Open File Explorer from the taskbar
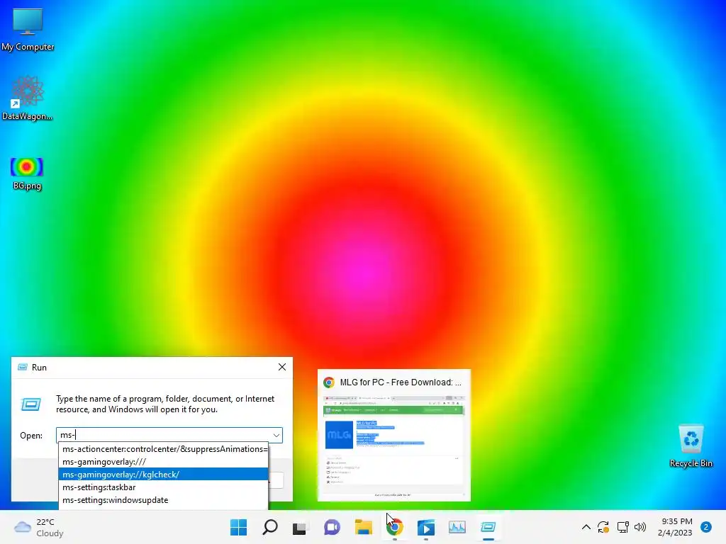Screen dimensions: 726x544 pyautogui.click(x=364, y=527)
